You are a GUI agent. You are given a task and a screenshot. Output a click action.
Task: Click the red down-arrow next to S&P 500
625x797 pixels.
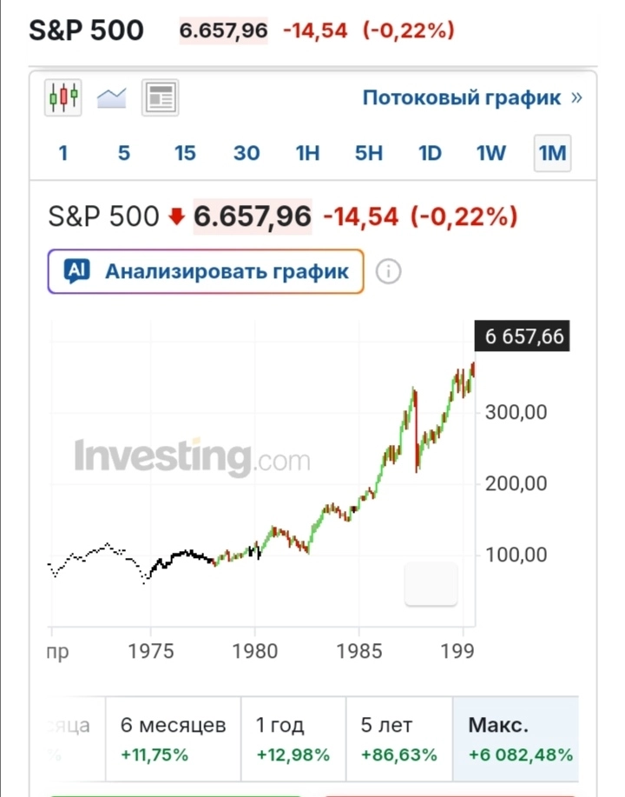click(178, 216)
